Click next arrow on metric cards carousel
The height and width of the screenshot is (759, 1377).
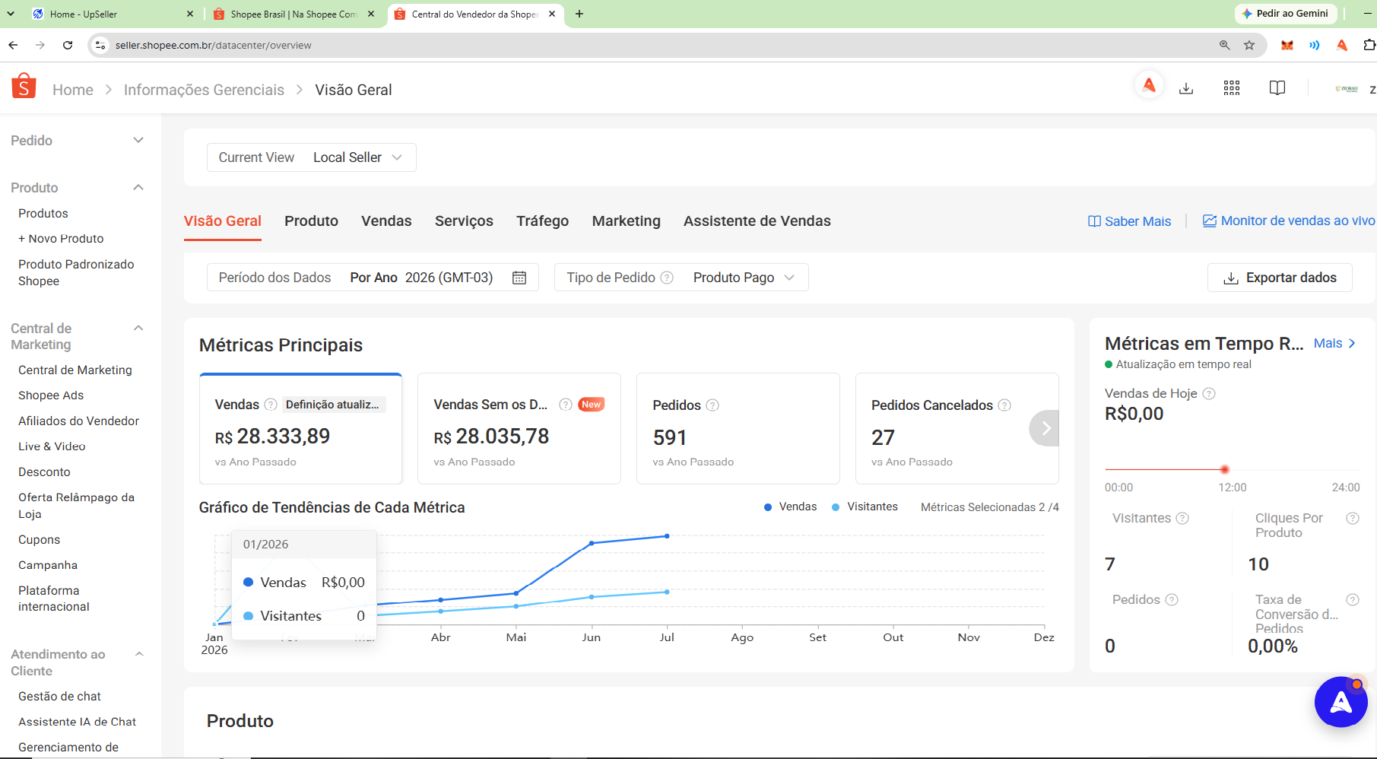tap(1045, 428)
